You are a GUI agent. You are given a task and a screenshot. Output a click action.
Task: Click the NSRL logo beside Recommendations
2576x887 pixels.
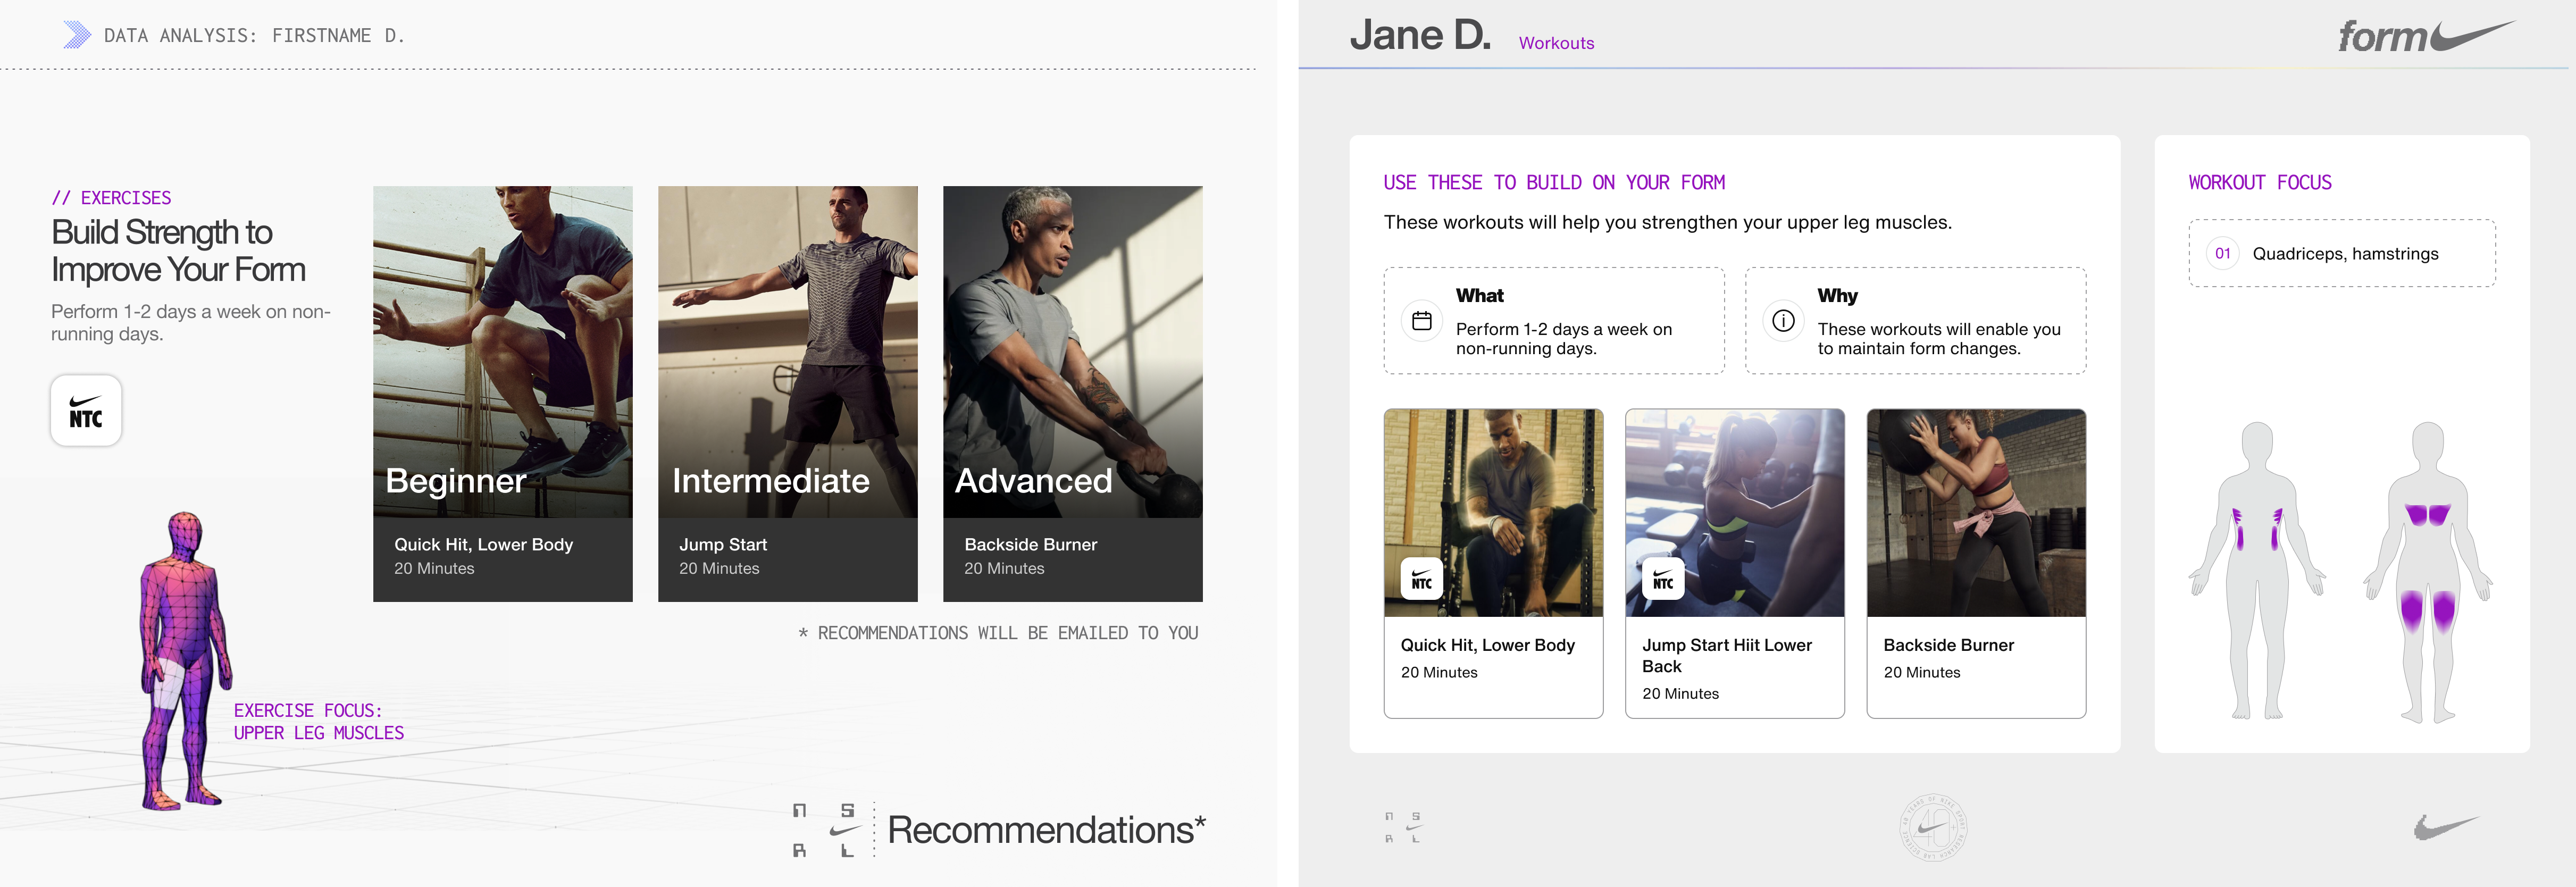coord(827,830)
